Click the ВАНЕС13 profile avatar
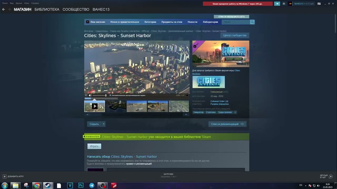The width and height of the screenshot is (337, 189). [x=290, y=4]
